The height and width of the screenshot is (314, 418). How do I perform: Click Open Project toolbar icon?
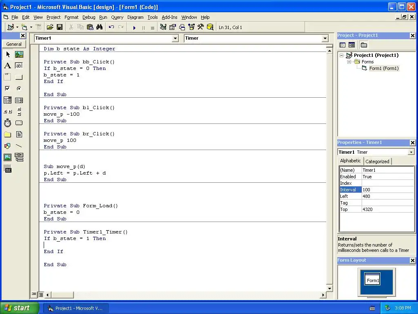coord(50,27)
